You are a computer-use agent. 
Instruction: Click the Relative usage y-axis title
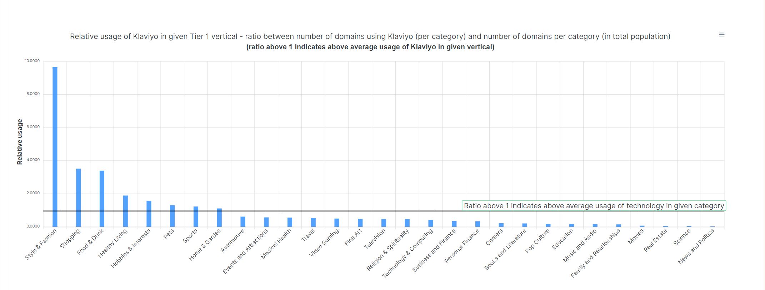(x=20, y=142)
